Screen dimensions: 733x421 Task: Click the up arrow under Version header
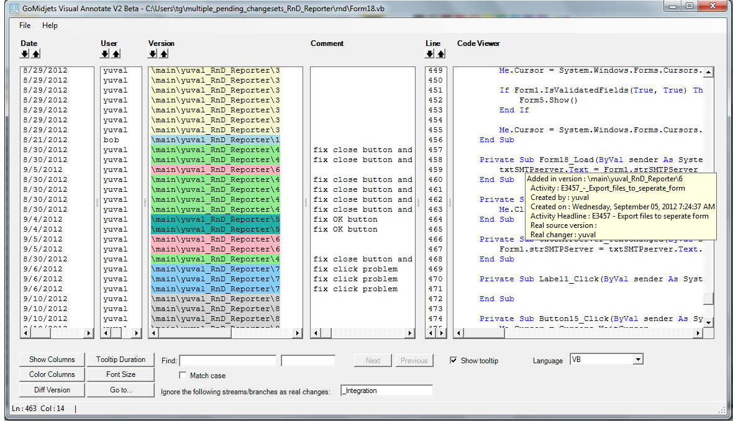(163, 54)
